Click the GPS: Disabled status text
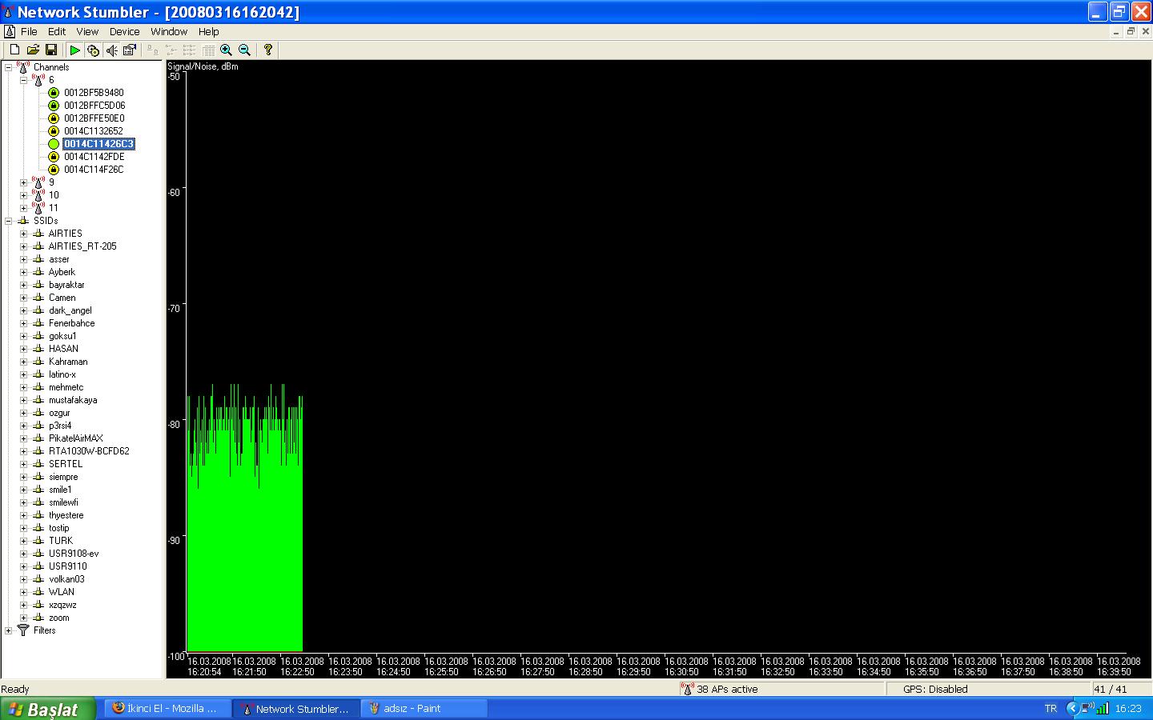The width and height of the screenshot is (1153, 720). click(x=935, y=689)
